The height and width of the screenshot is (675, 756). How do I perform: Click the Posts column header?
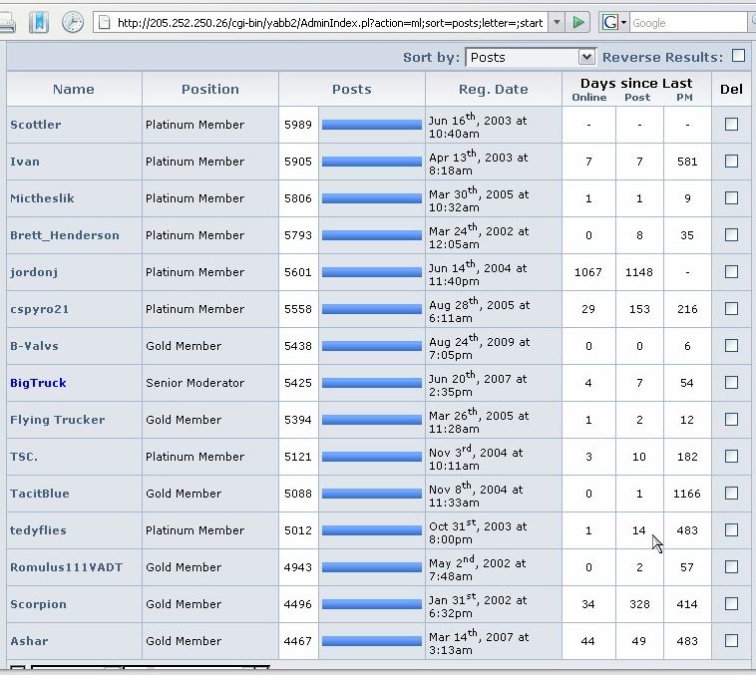point(351,90)
